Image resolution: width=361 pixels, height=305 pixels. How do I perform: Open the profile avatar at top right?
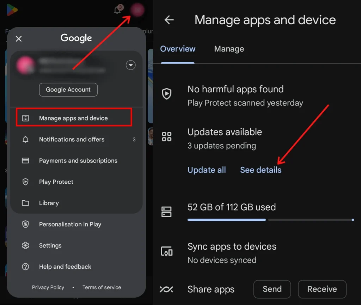(x=137, y=10)
